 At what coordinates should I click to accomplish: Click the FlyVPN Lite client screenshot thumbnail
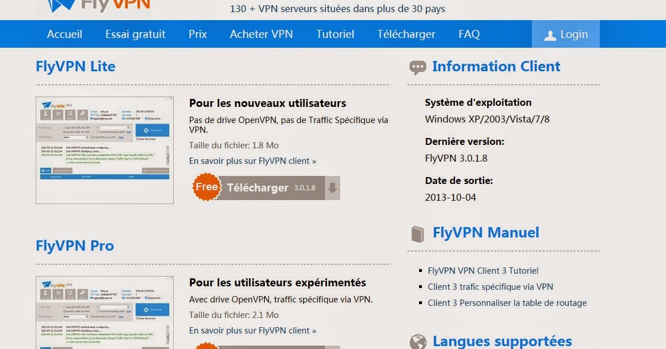coord(105,150)
